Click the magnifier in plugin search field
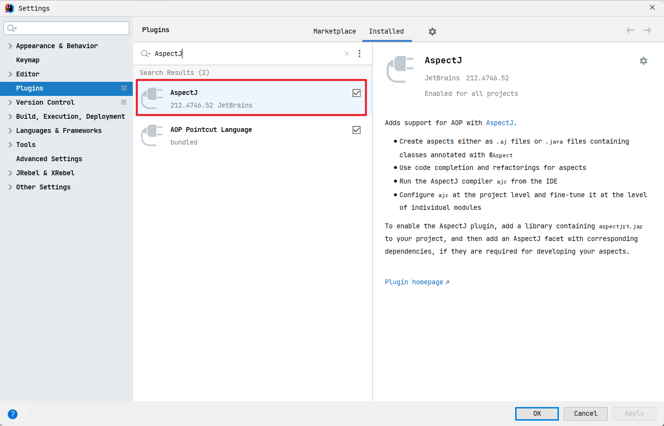 tap(145, 54)
